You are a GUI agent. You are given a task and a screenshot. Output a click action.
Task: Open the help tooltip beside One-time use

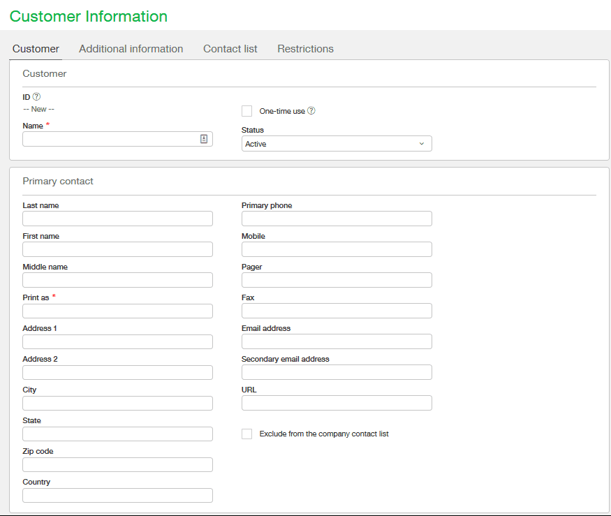coord(311,110)
